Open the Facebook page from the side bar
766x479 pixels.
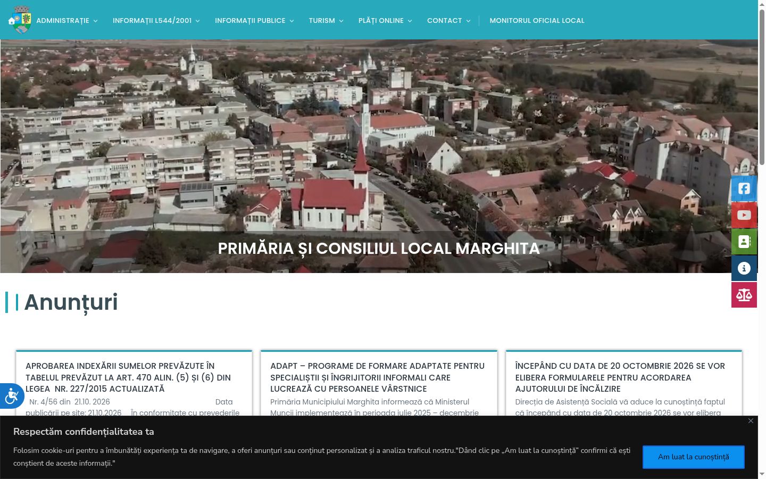(x=744, y=188)
